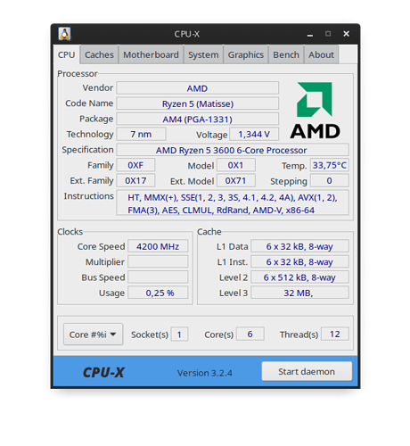Click the L1 Data cache value
Screen dimensions: 410x446
[x=299, y=246]
